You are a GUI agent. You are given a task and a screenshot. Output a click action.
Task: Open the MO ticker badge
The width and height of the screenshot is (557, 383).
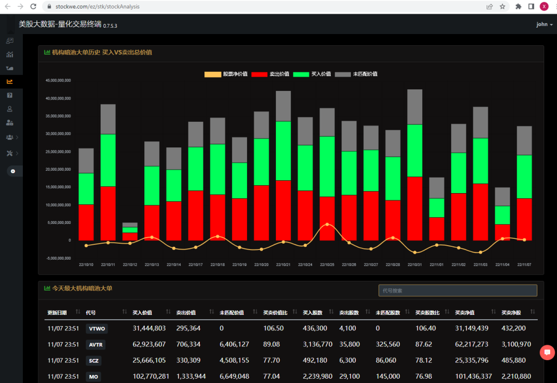tap(93, 377)
